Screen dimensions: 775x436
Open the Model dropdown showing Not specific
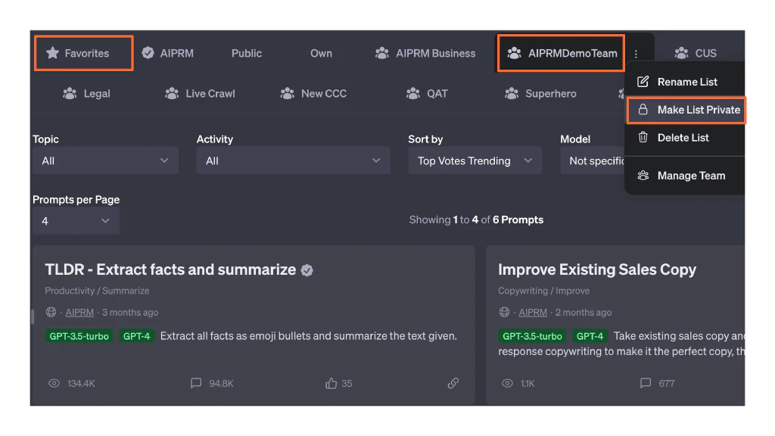pyautogui.click(x=593, y=160)
